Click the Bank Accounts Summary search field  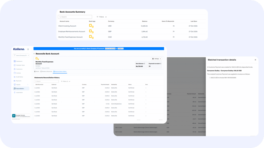(x=75, y=17)
